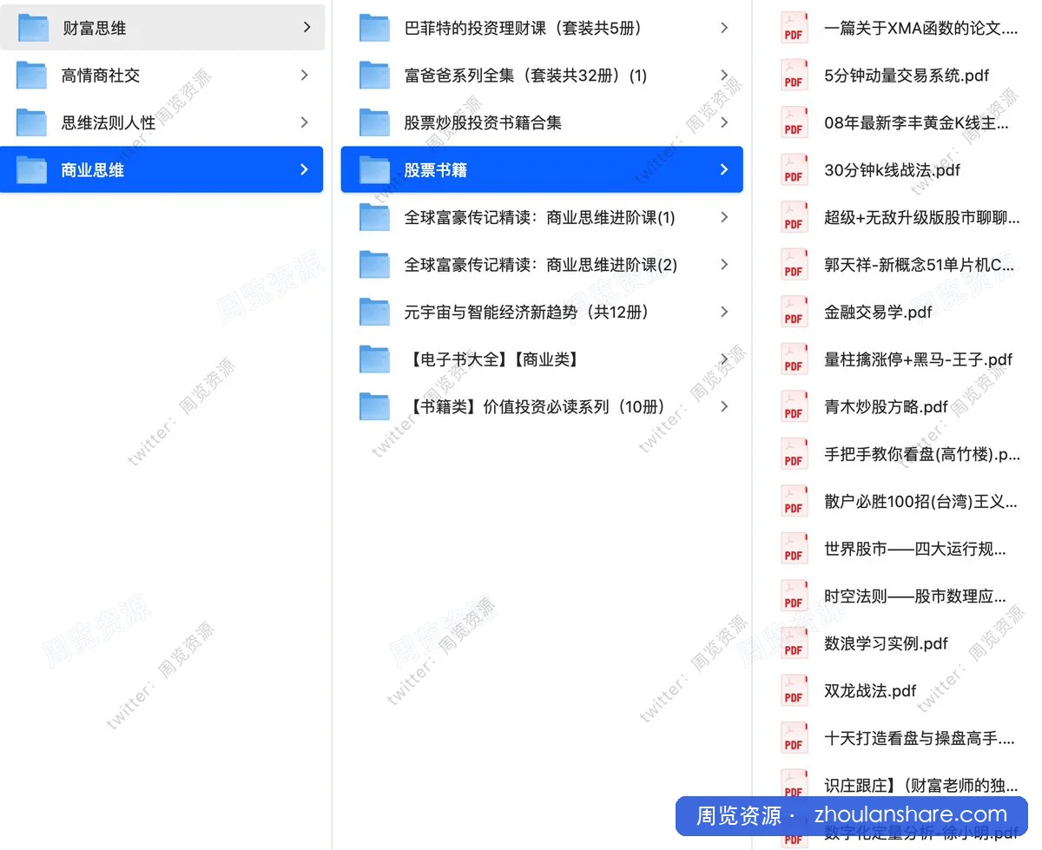Click PDF icon of 金融交易学.pdf

coord(794,312)
